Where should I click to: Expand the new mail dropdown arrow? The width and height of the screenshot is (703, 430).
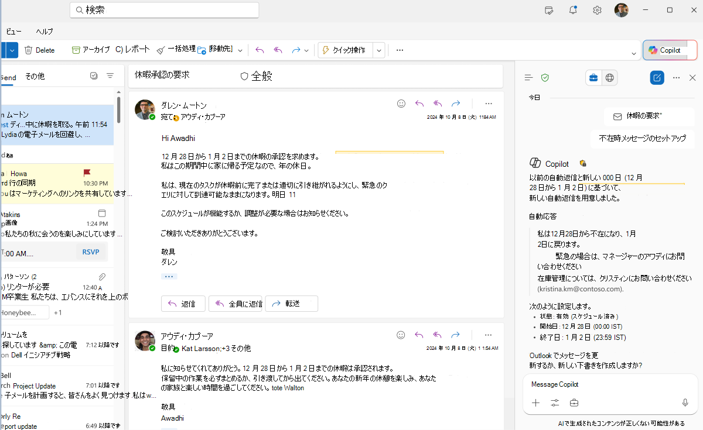[x=13, y=50]
